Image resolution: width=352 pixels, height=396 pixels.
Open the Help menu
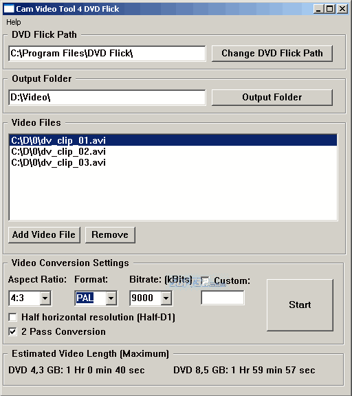click(14, 22)
